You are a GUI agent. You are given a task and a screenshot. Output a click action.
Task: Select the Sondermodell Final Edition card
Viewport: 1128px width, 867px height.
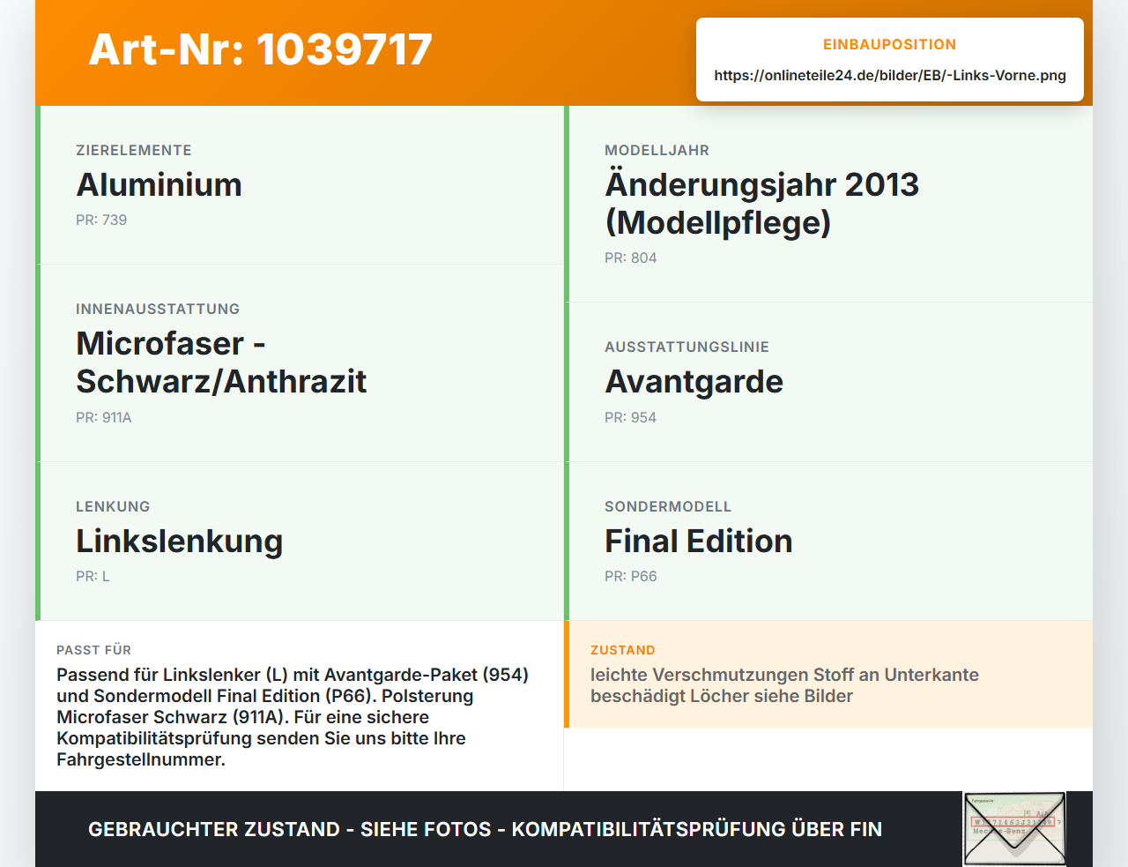click(x=828, y=542)
